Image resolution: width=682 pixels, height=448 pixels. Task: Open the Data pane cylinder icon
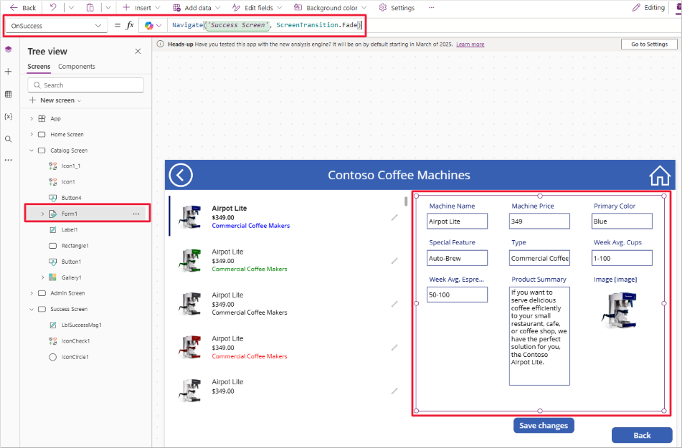click(x=9, y=93)
